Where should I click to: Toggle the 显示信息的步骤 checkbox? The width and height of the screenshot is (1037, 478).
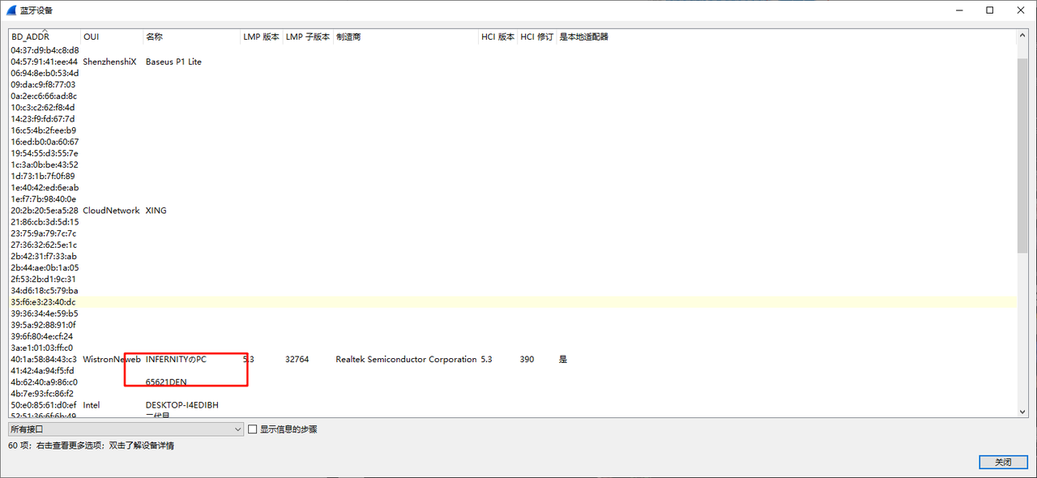(x=253, y=429)
